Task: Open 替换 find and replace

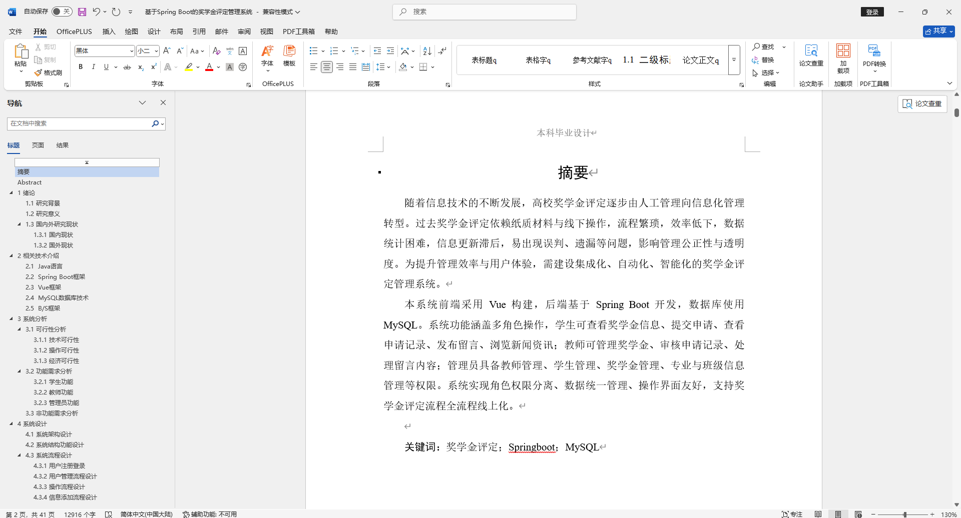Action: point(767,60)
